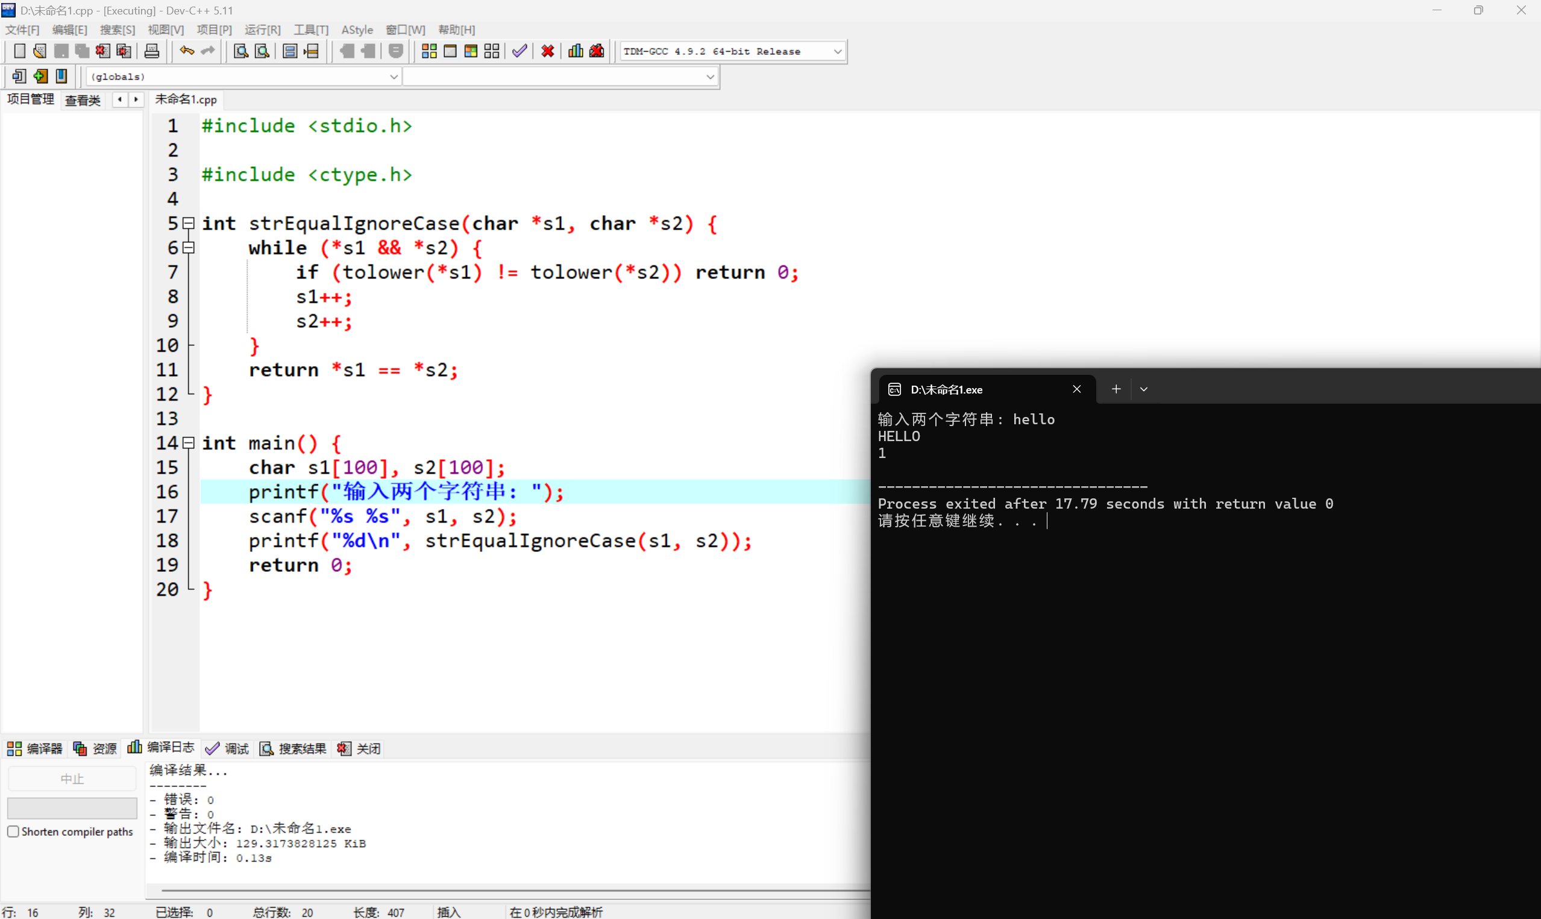The height and width of the screenshot is (919, 1541).
Task: Enable Shorten compiler paths checkbox
Action: pyautogui.click(x=13, y=832)
